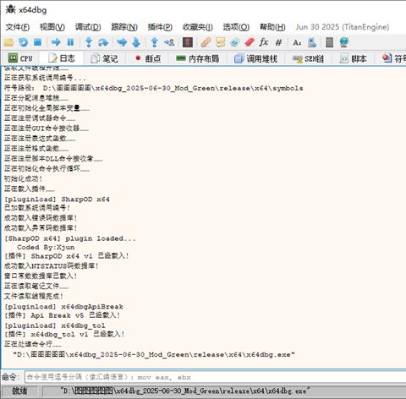
Task: Click the hash # variables icon
Action: coord(278,42)
